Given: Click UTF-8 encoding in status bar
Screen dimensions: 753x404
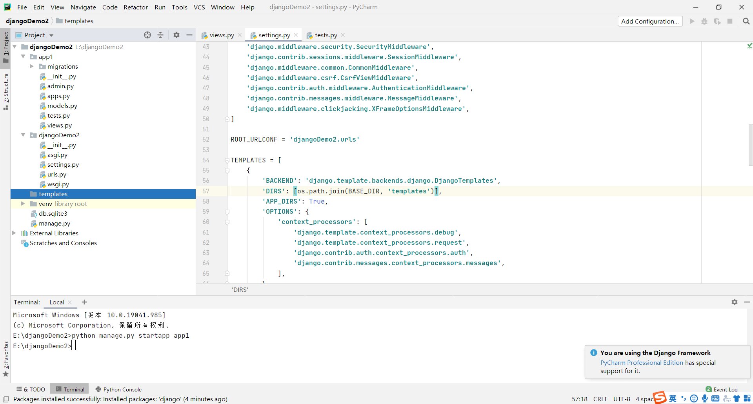Looking at the screenshot, I should coord(622,399).
